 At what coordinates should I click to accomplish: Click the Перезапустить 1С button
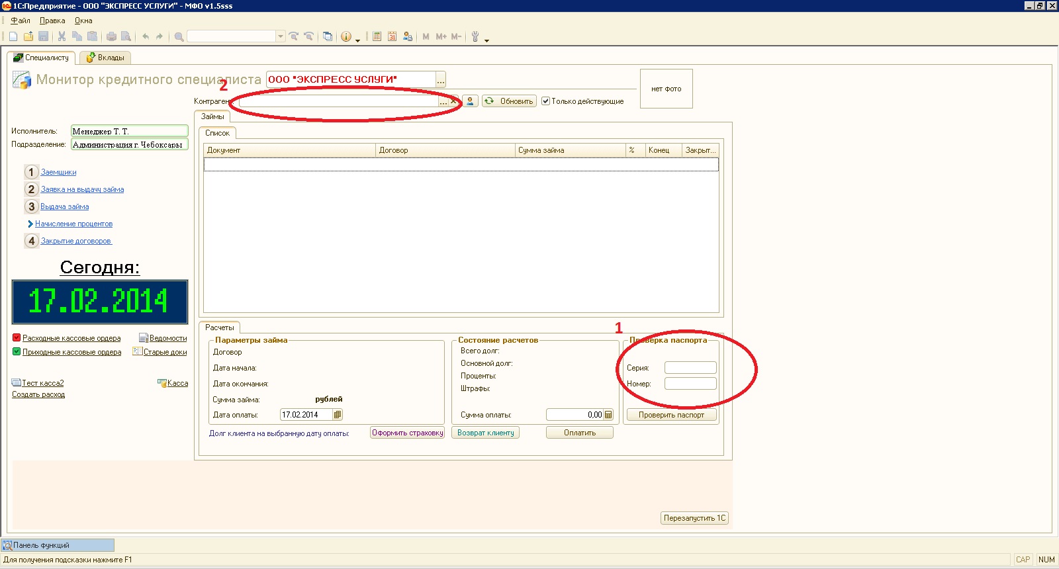tap(695, 518)
